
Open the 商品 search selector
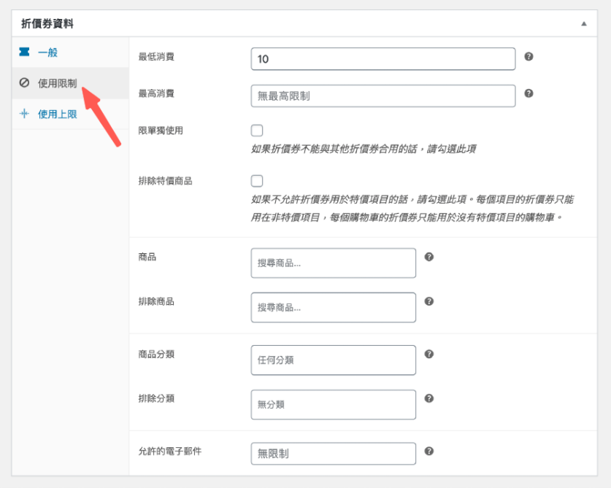coord(333,263)
